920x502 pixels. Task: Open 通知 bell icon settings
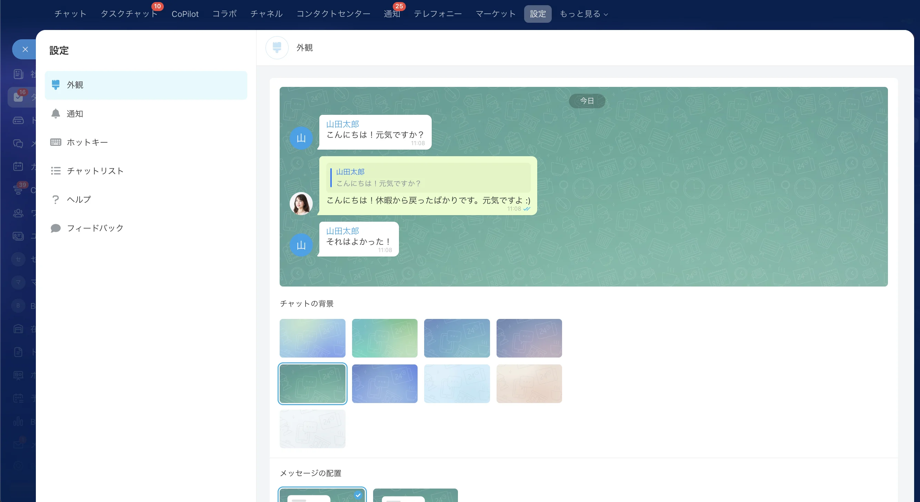(56, 113)
